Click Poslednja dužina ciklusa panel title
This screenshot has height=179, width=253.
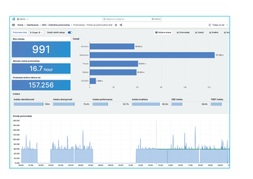click(27, 77)
